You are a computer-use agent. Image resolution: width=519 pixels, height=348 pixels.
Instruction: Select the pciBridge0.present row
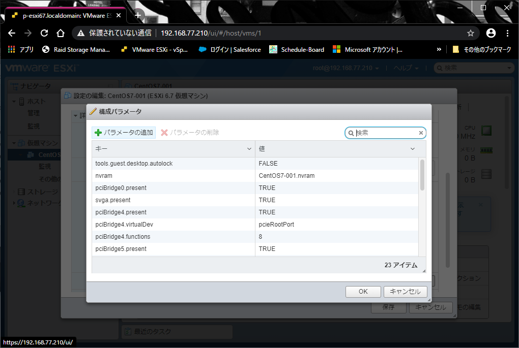tap(255, 188)
